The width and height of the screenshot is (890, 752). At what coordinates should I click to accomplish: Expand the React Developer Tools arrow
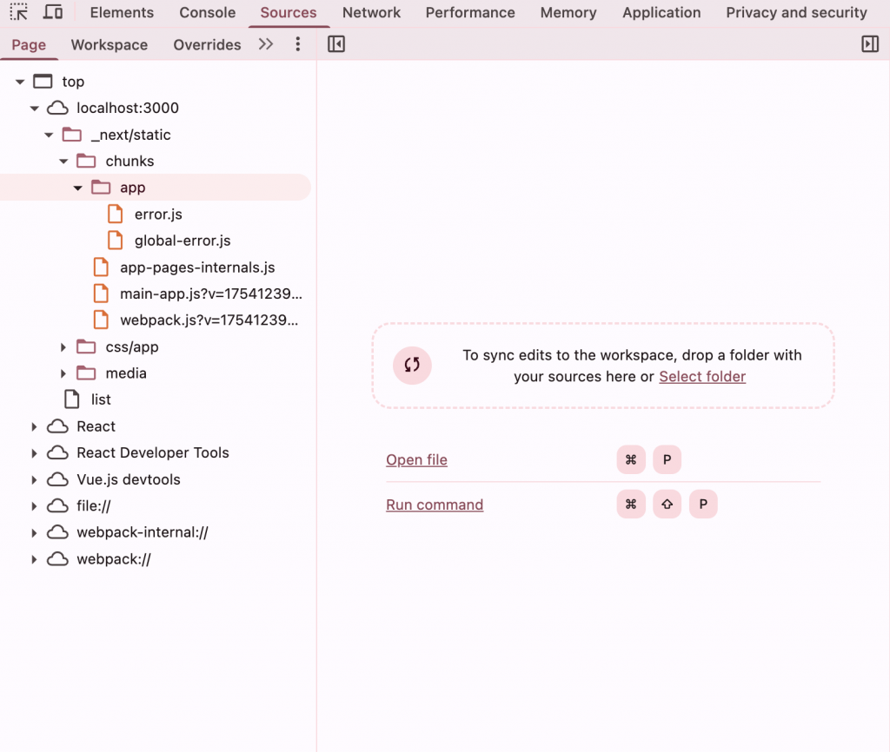click(34, 452)
